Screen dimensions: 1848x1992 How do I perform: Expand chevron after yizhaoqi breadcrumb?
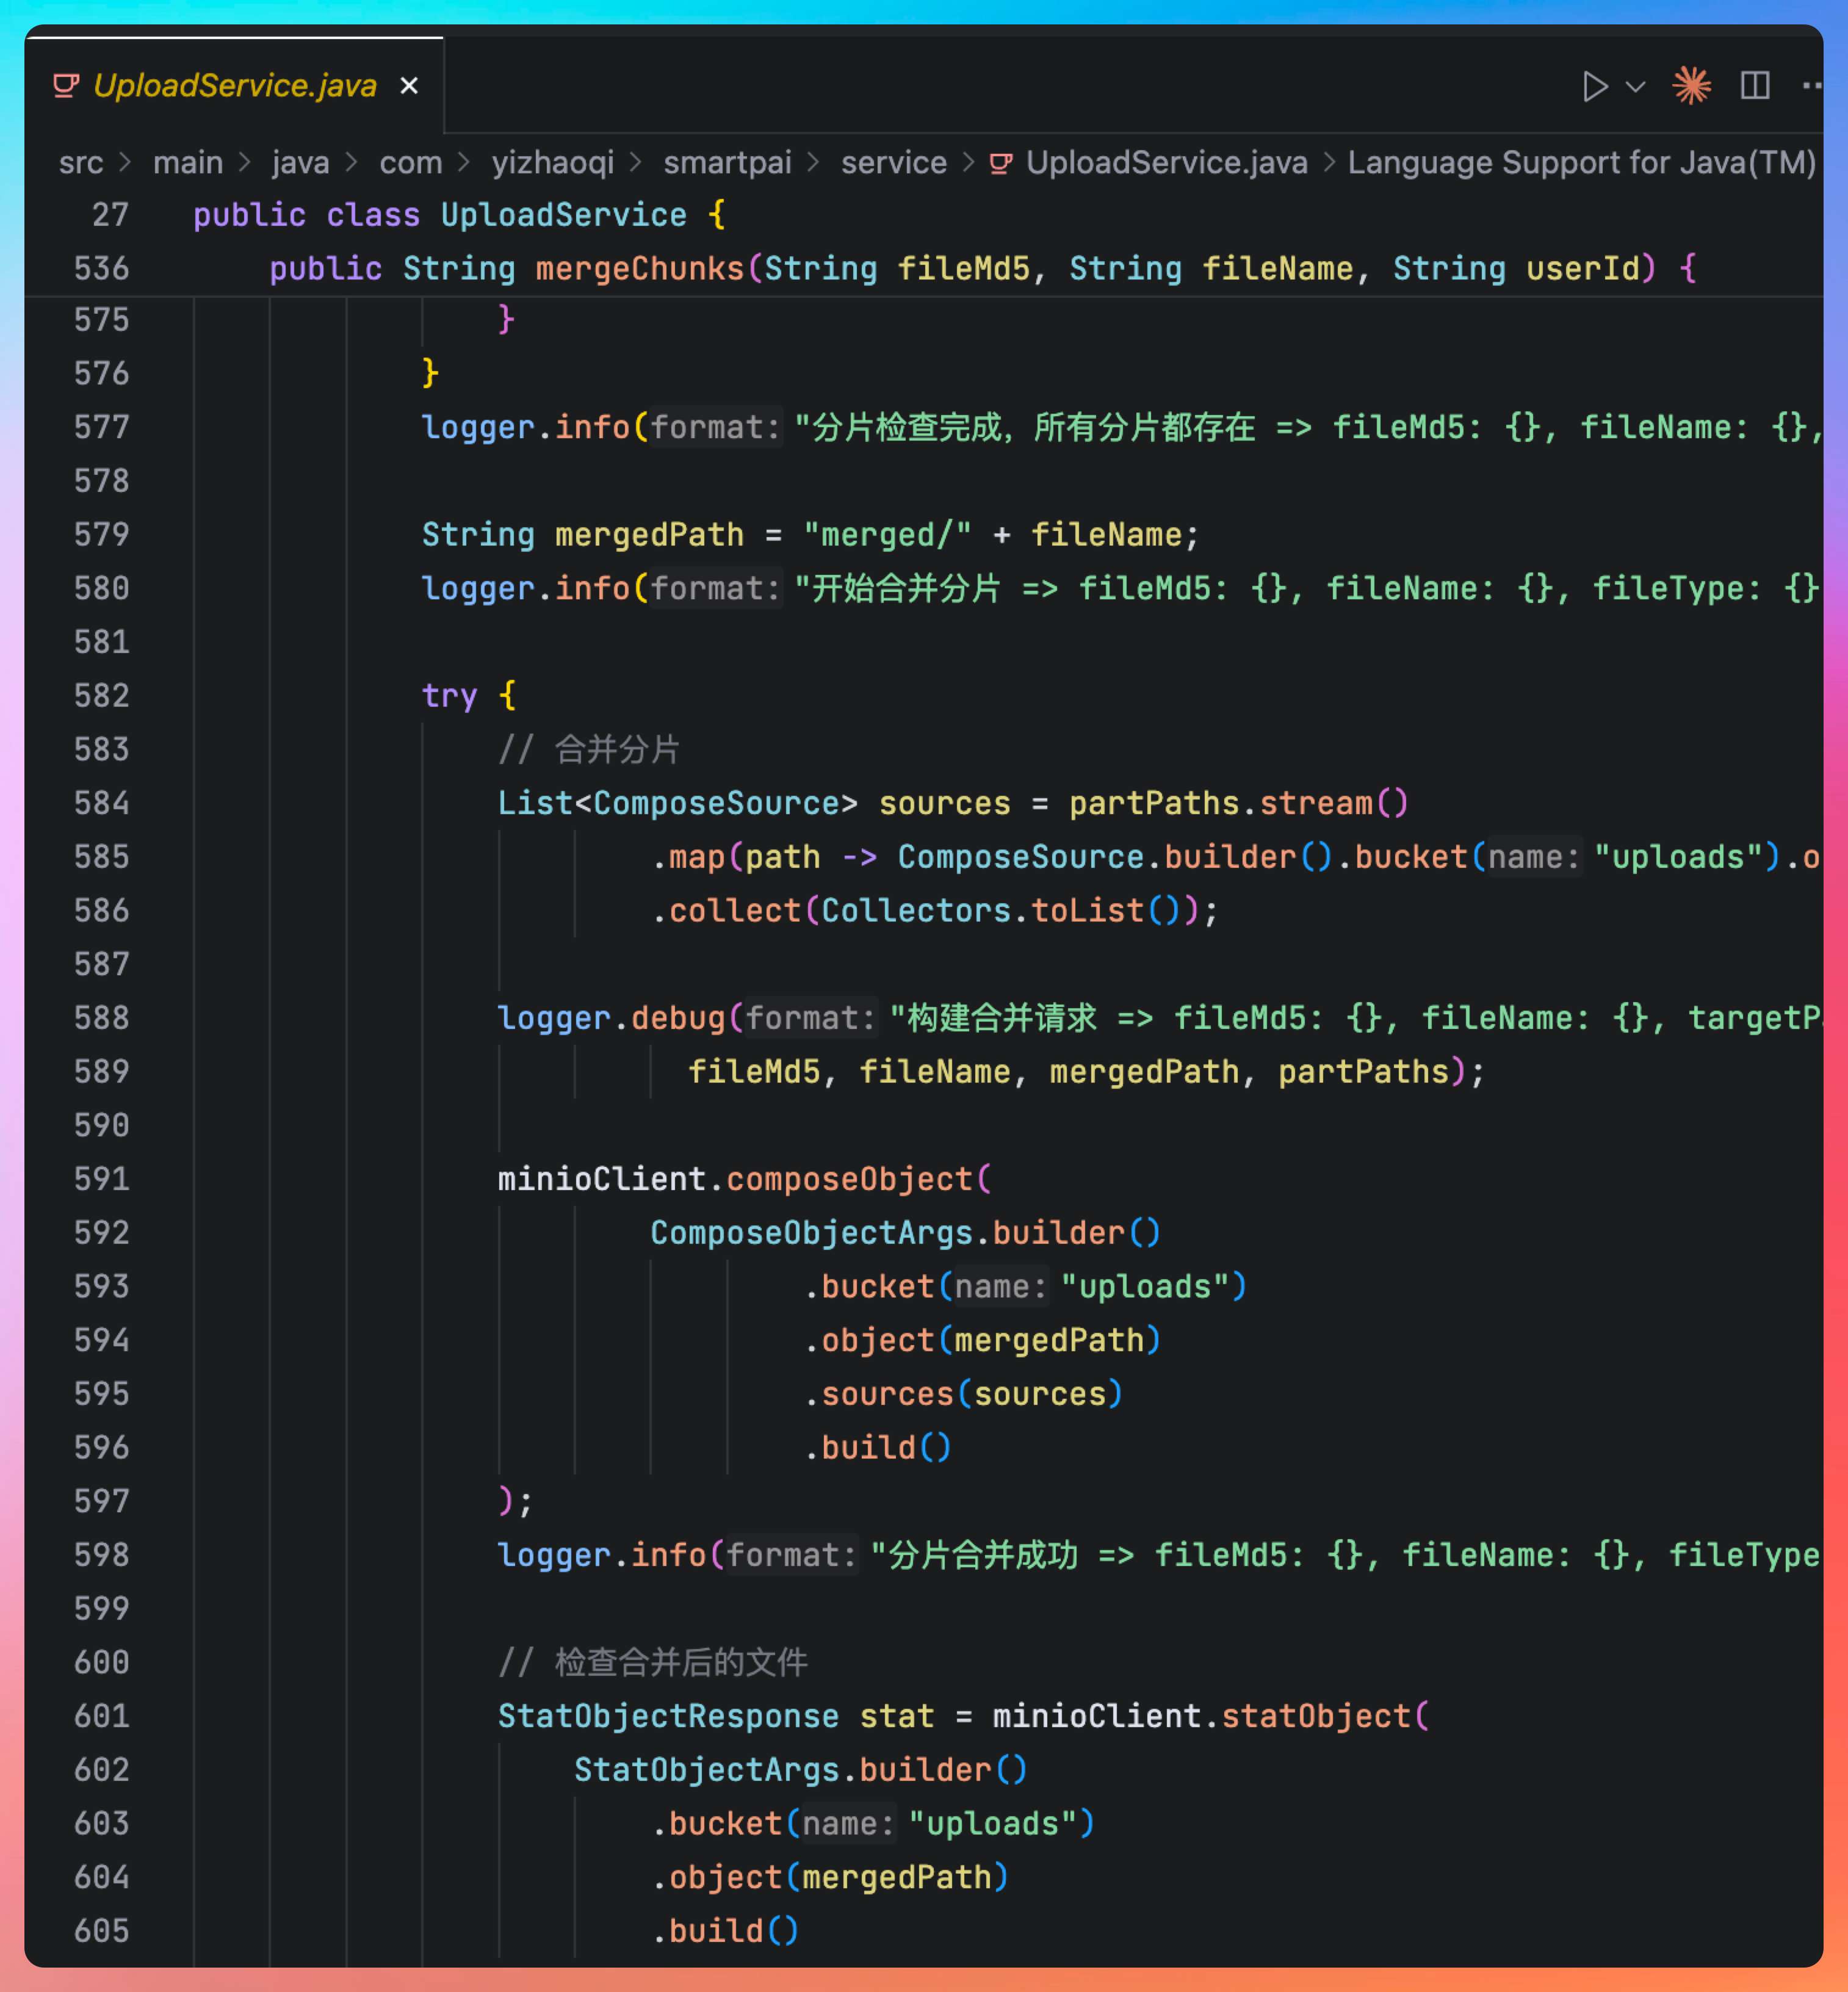pos(636,163)
